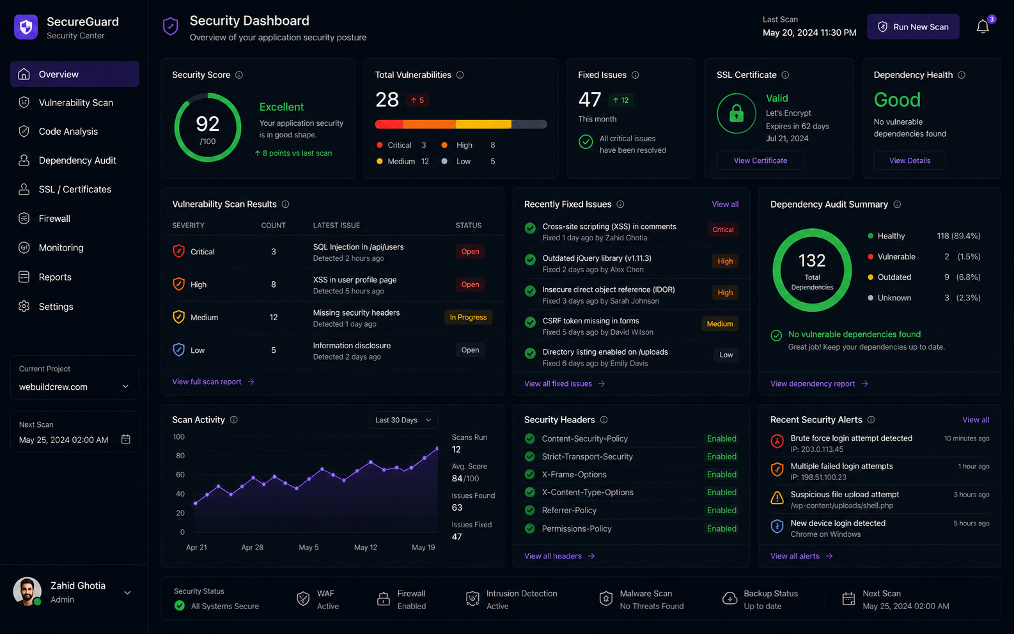This screenshot has width=1014, height=634.
Task: Click check mark beside X-Frame-Options header
Action: pos(529,474)
